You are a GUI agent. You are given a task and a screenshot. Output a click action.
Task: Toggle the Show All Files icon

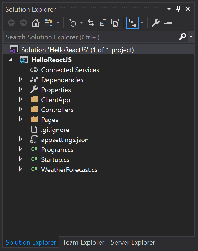tap(115, 23)
